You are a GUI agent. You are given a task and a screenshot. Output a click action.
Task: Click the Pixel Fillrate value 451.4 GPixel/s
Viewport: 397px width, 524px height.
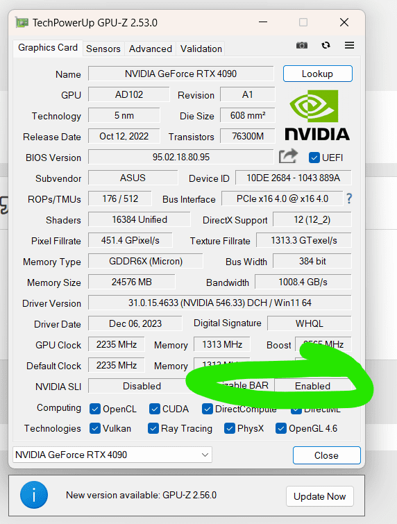pyautogui.click(x=130, y=240)
